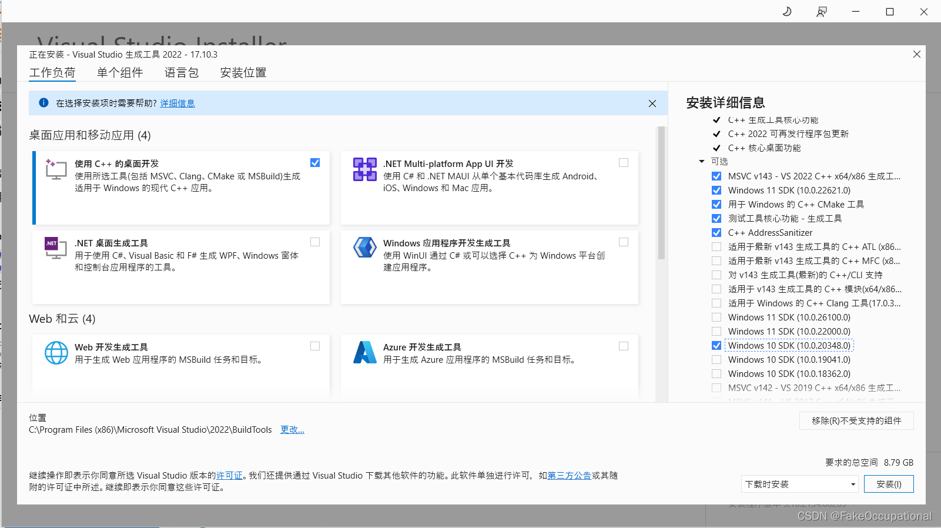This screenshot has width=941, height=528.
Task: Check MSVC v142 VS 2019 C++ build tools
Action: [716, 388]
